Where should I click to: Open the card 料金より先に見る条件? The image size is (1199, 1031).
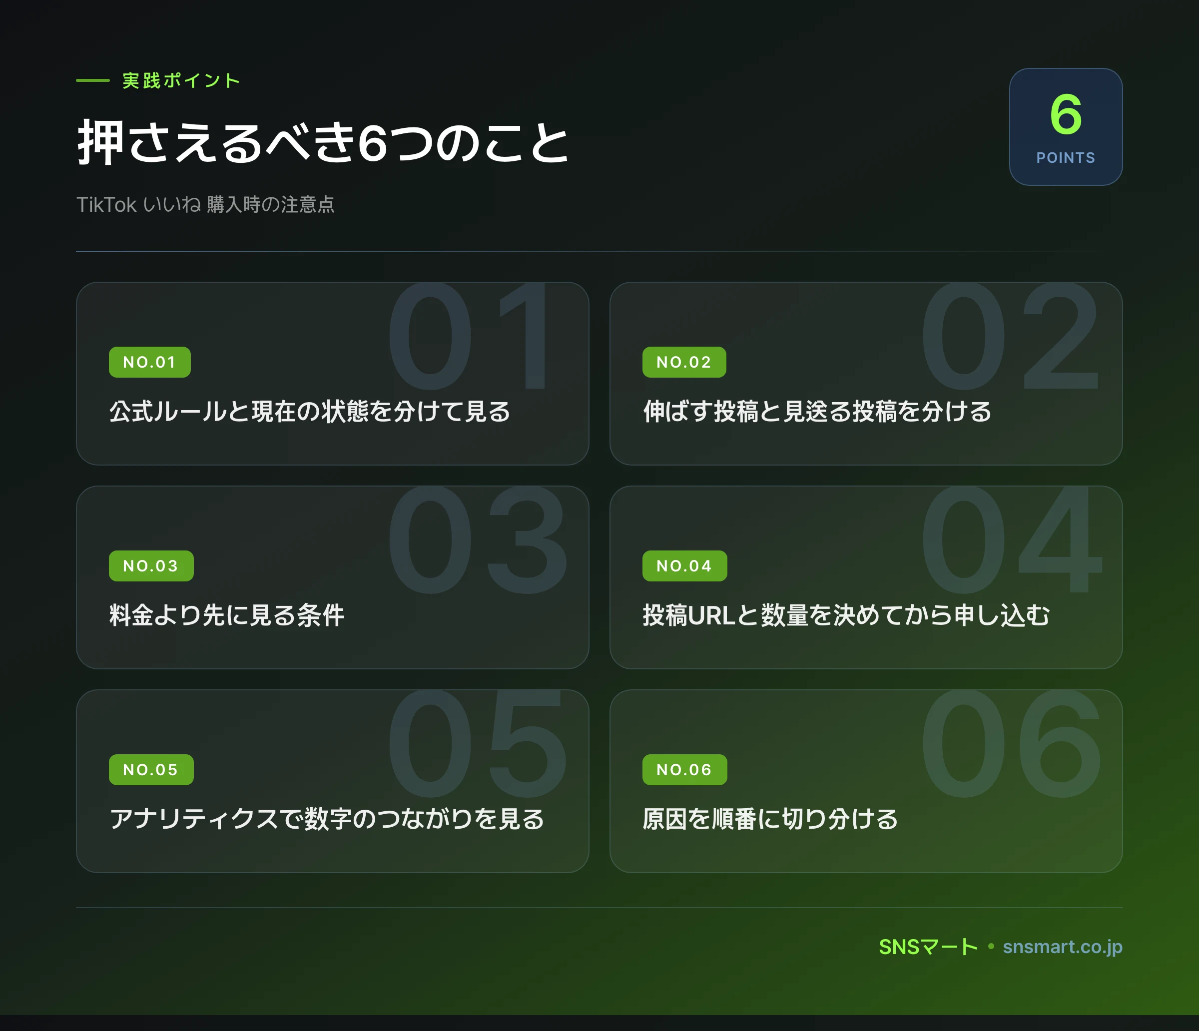[x=332, y=577]
